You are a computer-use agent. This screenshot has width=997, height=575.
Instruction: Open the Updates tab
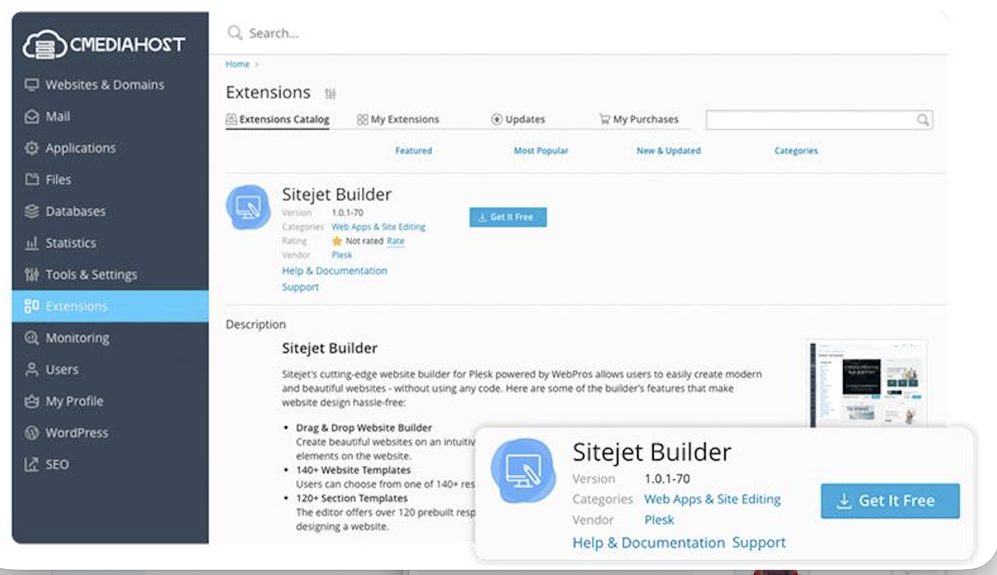518,119
